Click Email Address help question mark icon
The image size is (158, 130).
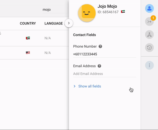(99, 66)
